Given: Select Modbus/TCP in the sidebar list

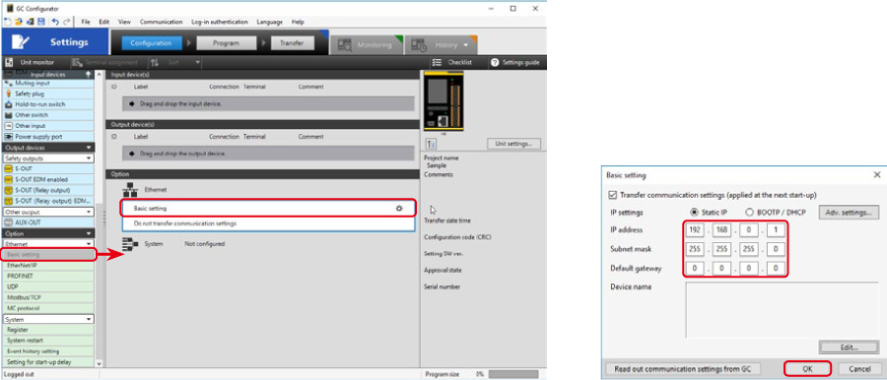Looking at the screenshot, I should (48, 297).
